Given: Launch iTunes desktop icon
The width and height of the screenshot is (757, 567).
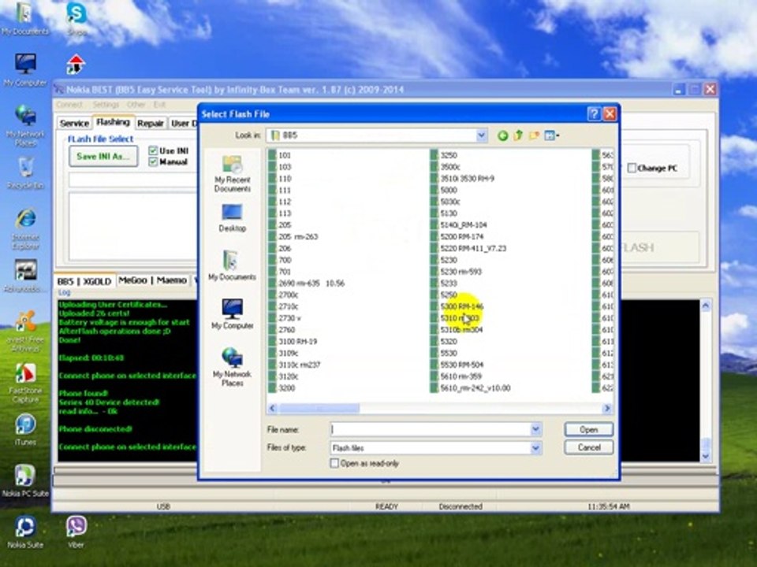Looking at the screenshot, I should pyautogui.click(x=25, y=429).
